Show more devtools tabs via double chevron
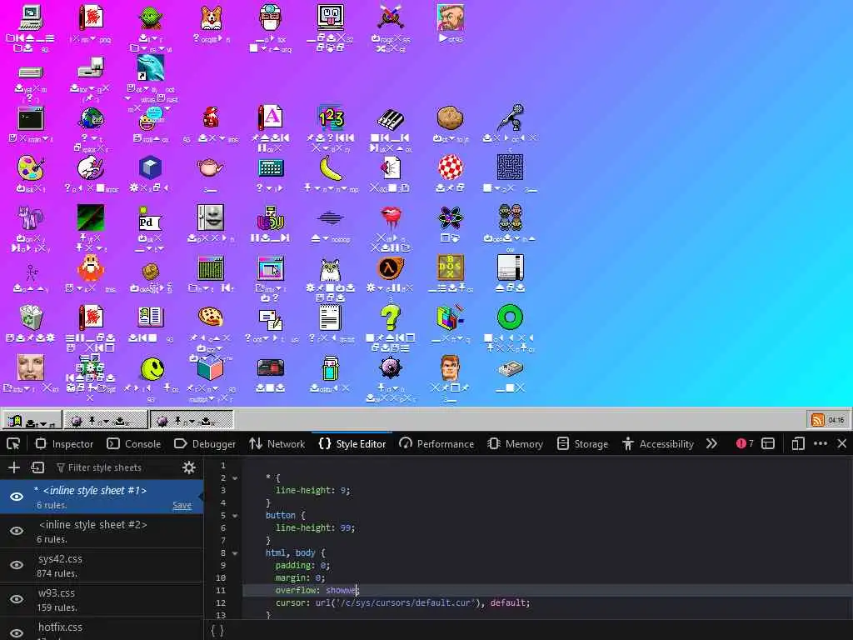 (711, 444)
